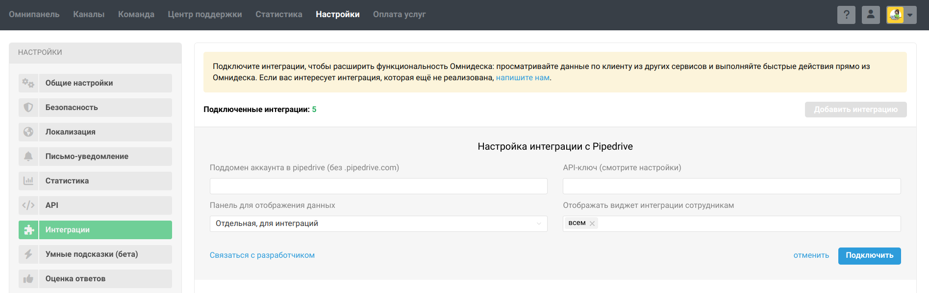Click the 'отменить' cancel link
Screen dimensions: 929x293
tap(811, 255)
